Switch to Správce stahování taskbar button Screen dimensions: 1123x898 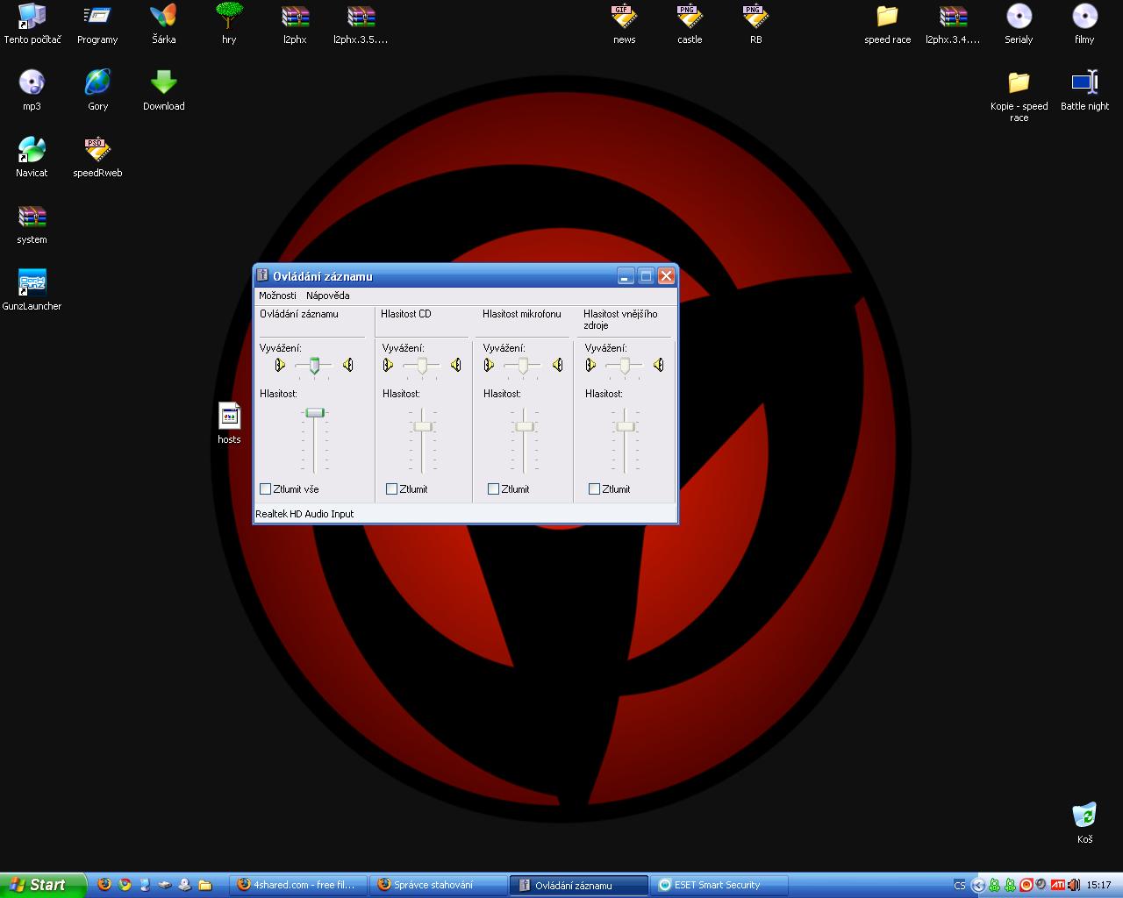point(439,885)
